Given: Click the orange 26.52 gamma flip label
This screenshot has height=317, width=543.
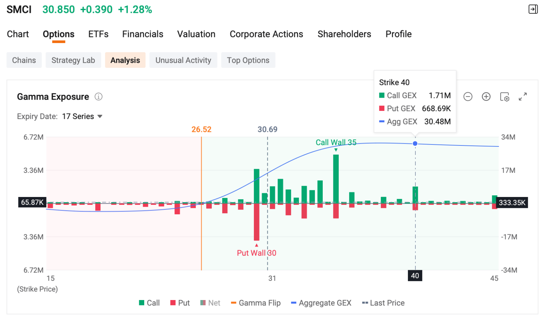Looking at the screenshot, I should 201,129.
